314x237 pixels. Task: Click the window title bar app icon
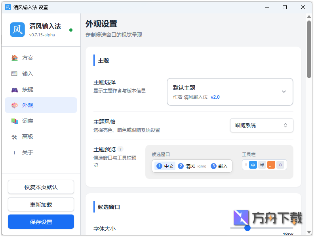pyautogui.click(x=8, y=7)
